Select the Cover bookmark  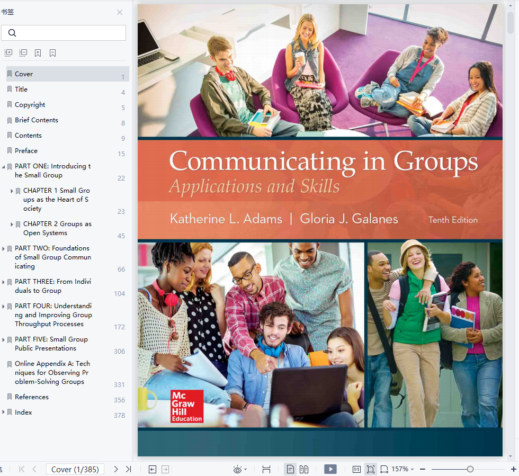pyautogui.click(x=68, y=74)
